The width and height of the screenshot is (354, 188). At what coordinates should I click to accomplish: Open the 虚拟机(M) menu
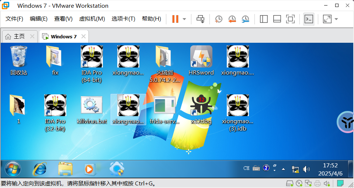[92, 19]
